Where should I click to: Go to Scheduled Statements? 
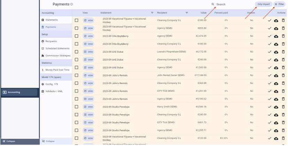56,48
